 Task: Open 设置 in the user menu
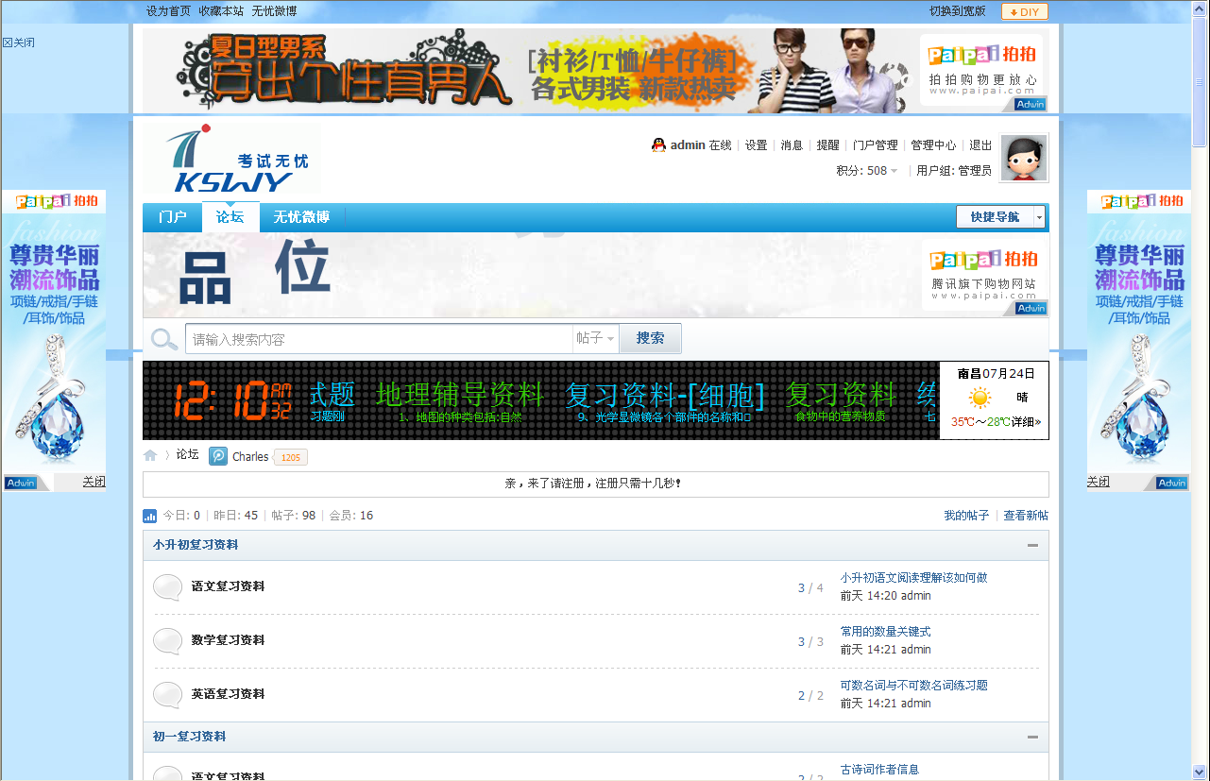(757, 145)
